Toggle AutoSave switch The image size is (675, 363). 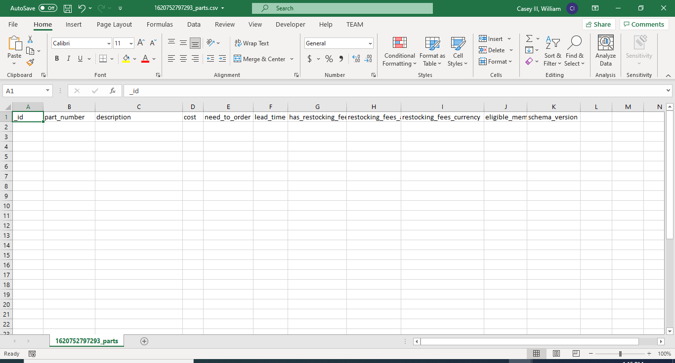click(x=47, y=8)
